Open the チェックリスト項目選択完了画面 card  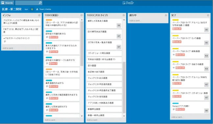(x=104, y=91)
